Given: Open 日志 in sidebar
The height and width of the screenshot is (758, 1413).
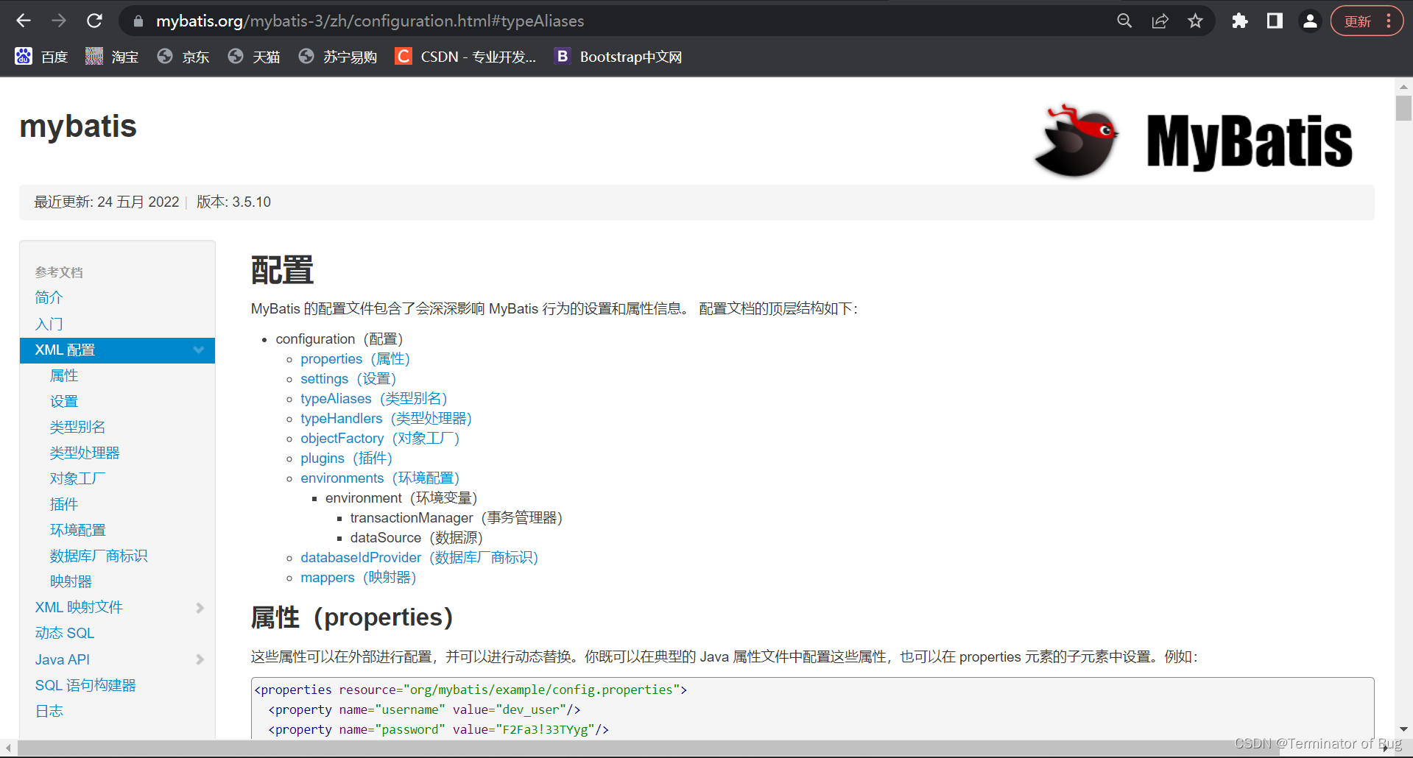Looking at the screenshot, I should 49,711.
